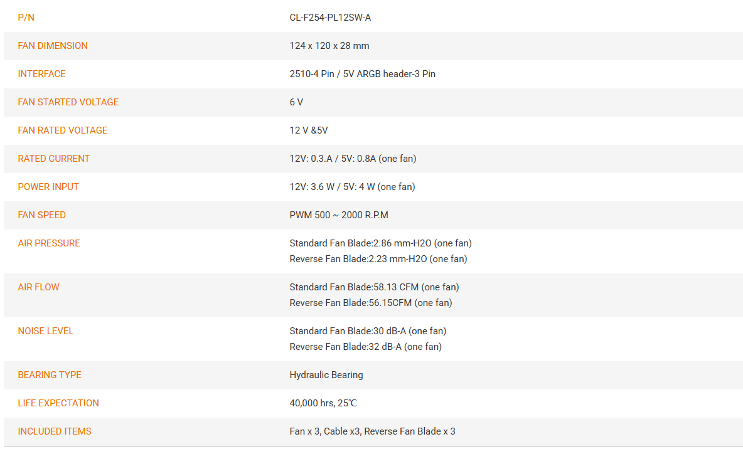Click the Standard Fan Blade 58.13 CFM text
743x454 pixels.
(375, 287)
